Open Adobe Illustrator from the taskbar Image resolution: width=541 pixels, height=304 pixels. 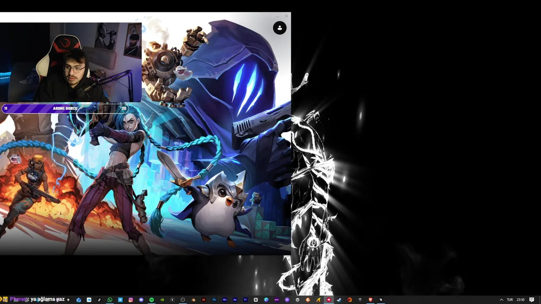[x=203, y=300]
